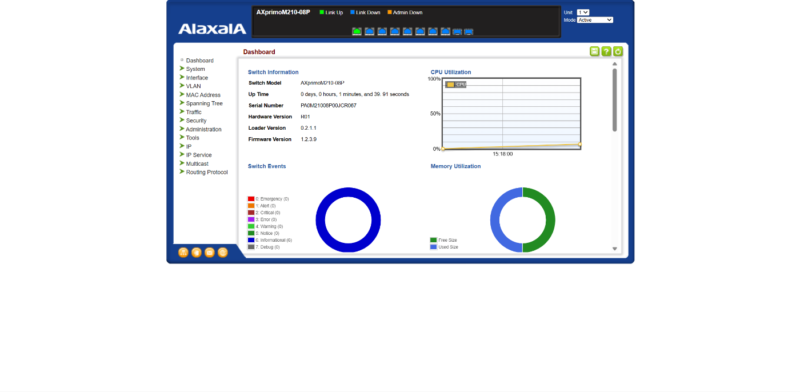This screenshot has height=392, width=800.
Task: Open the Multicast menu item
Action: tap(197, 163)
